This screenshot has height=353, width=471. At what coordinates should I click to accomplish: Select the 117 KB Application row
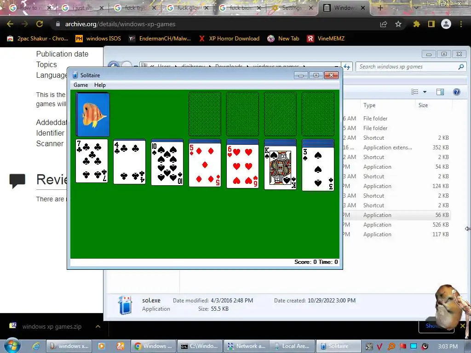click(x=396, y=234)
